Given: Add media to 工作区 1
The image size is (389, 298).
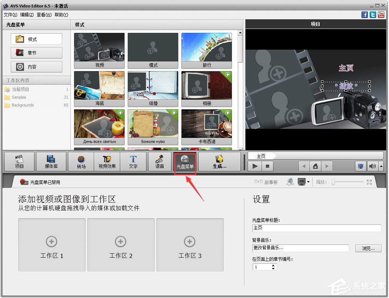Looking at the screenshot, I should pos(52,245).
